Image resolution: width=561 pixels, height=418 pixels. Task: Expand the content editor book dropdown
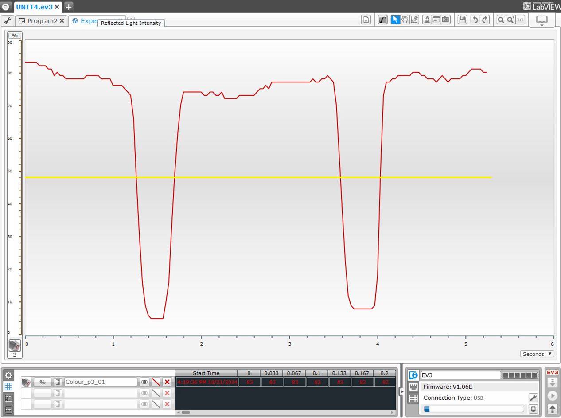pyautogui.click(x=542, y=20)
